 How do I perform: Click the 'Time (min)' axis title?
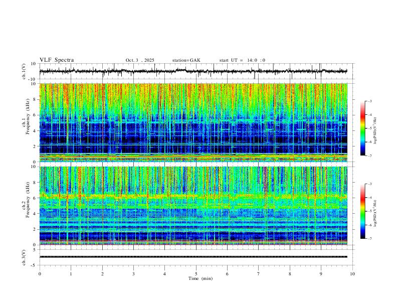[201, 278]
